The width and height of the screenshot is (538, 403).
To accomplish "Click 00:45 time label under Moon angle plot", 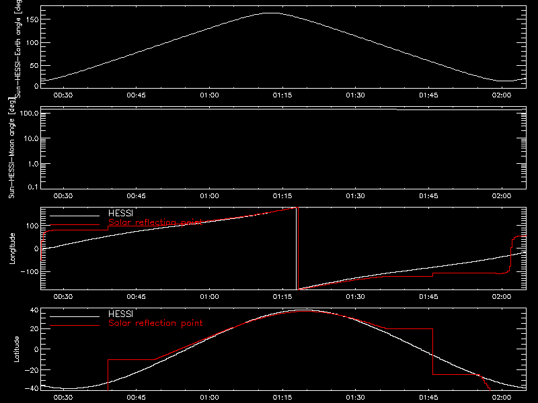I will pos(137,196).
